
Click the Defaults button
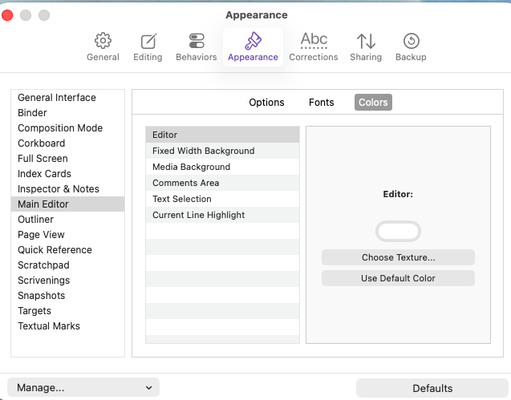pyautogui.click(x=432, y=388)
